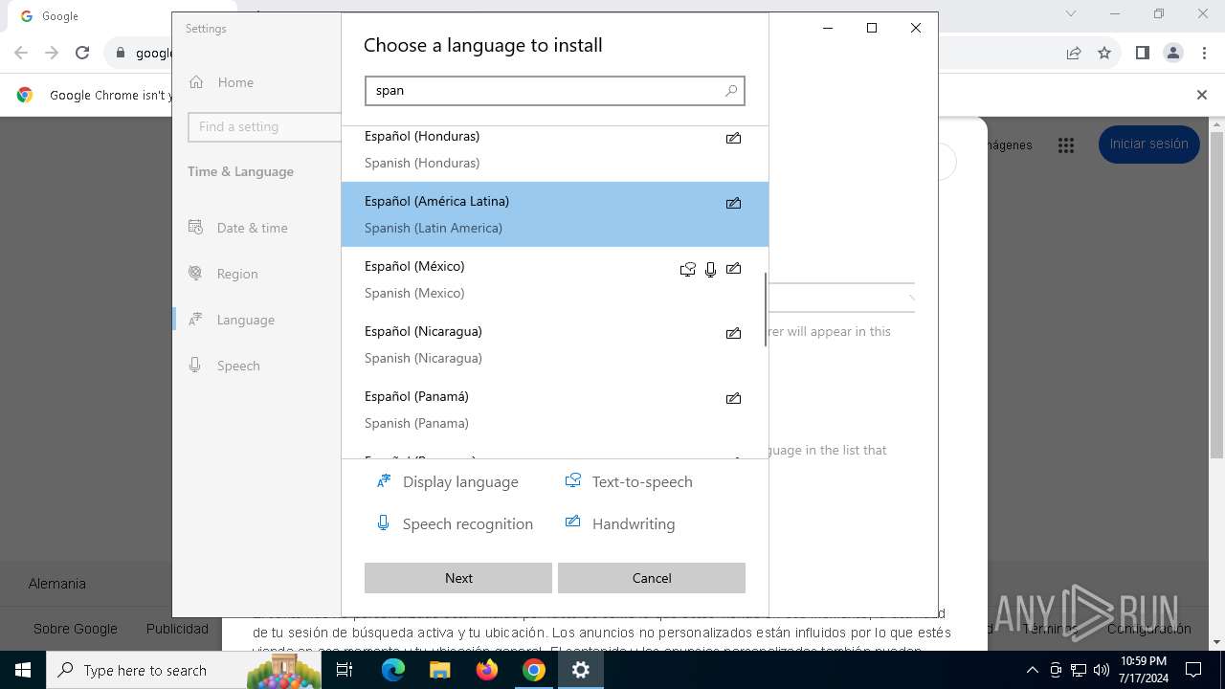Open Sobre Google link
The image size is (1225, 689).
(x=76, y=629)
